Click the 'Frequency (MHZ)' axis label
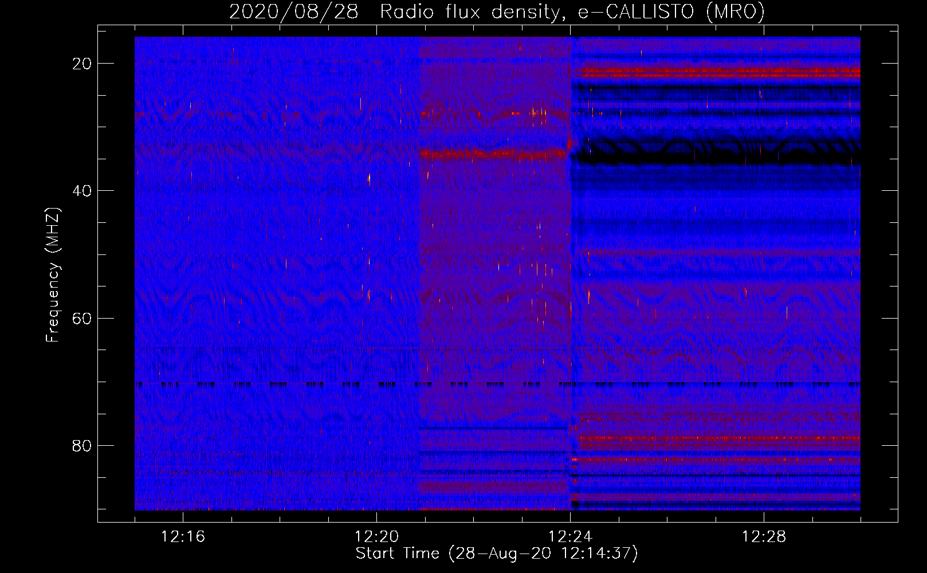 point(53,275)
